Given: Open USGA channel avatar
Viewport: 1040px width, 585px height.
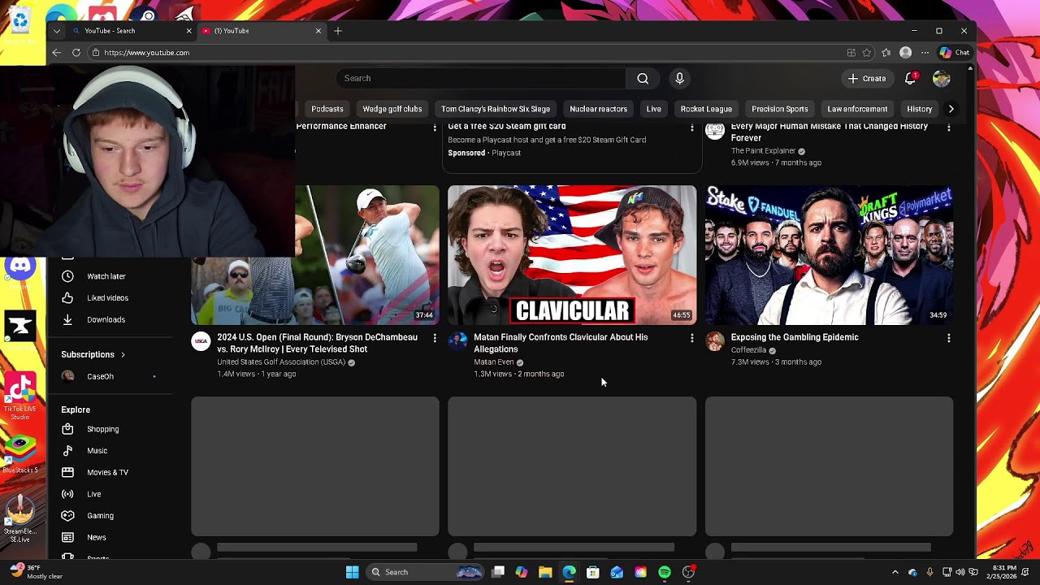Looking at the screenshot, I should pos(201,341).
